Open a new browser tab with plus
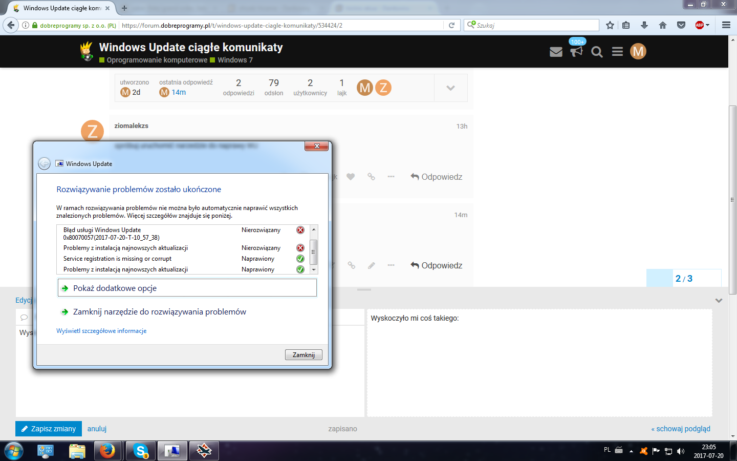Viewport: 737px width, 461px height. pyautogui.click(x=124, y=8)
